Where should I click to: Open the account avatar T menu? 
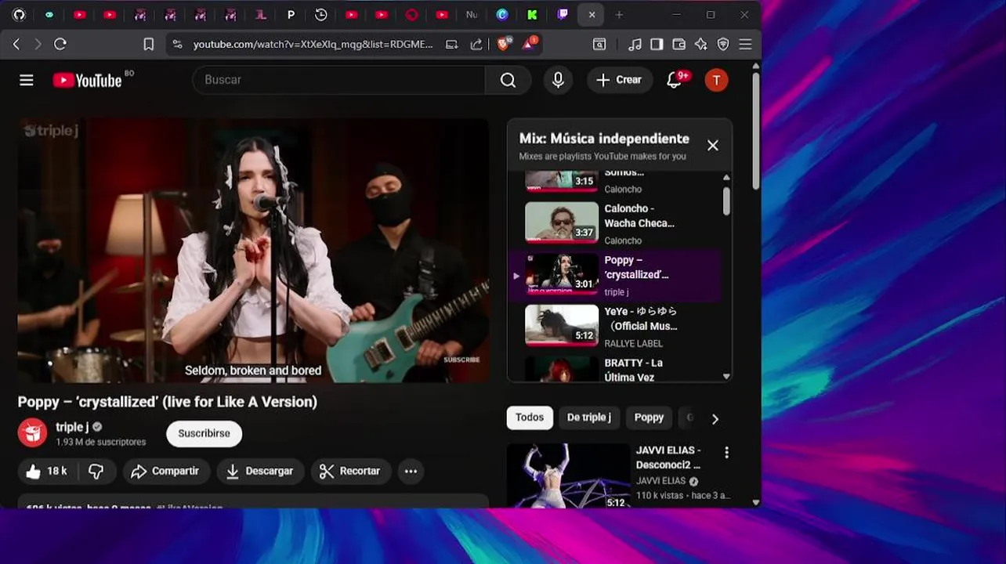click(x=716, y=80)
